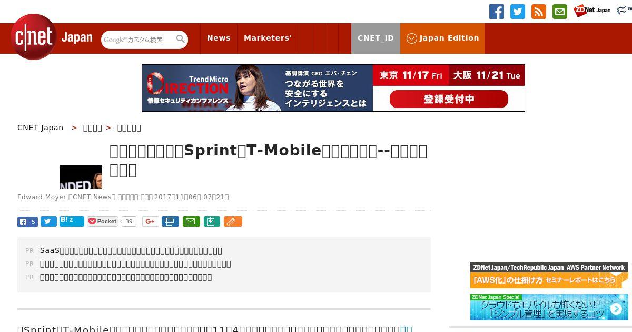Viewport: 632px width, 332px height.
Task: Click the green newsletter mail icon
Action: click(x=560, y=12)
